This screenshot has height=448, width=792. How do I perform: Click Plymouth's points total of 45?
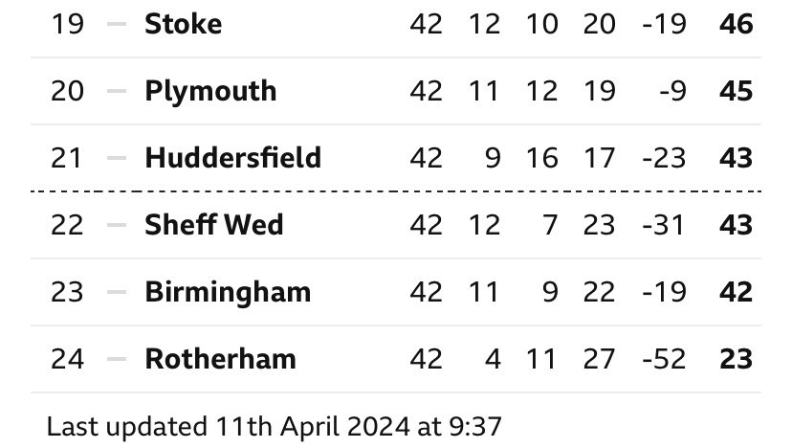click(736, 91)
